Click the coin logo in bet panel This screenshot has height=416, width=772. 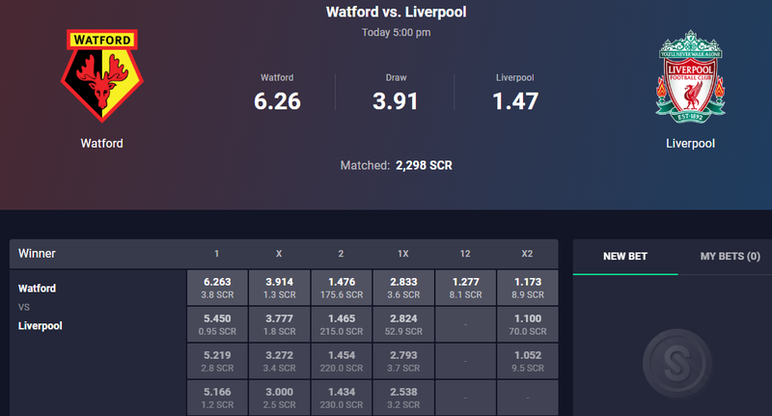tap(677, 363)
